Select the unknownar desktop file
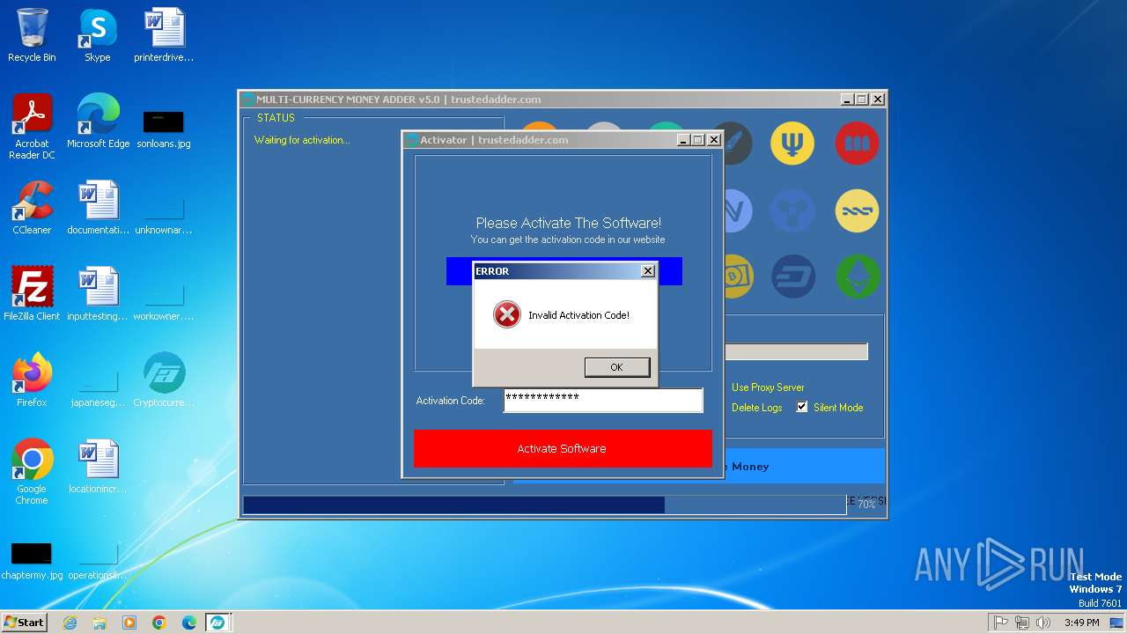This screenshot has width=1127, height=634. [x=164, y=215]
